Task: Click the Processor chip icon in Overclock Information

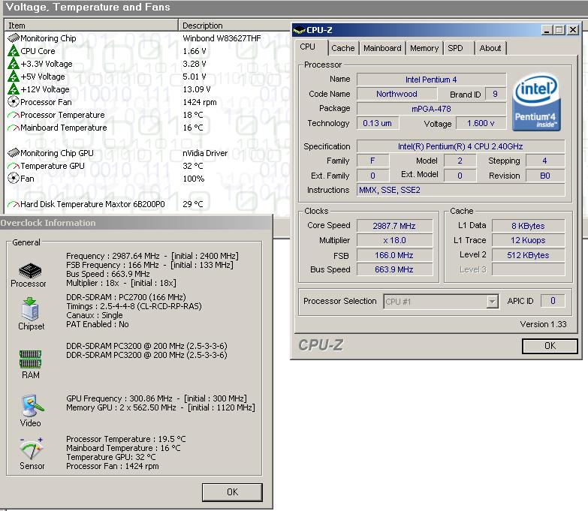Action: (x=30, y=270)
